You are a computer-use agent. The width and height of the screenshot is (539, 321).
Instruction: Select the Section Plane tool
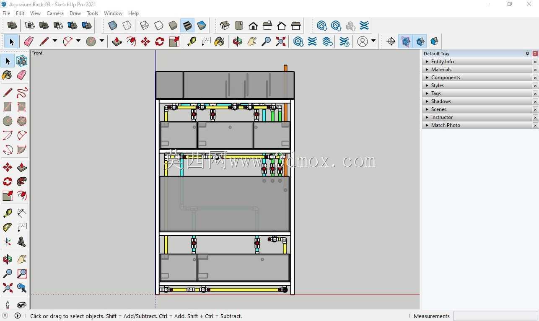click(391, 41)
